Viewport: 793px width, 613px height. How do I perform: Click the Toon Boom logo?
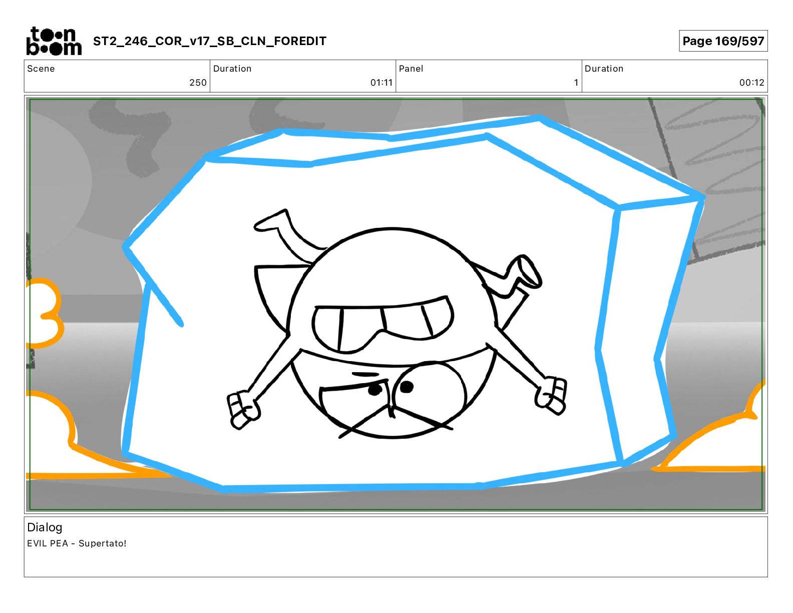[x=54, y=41]
